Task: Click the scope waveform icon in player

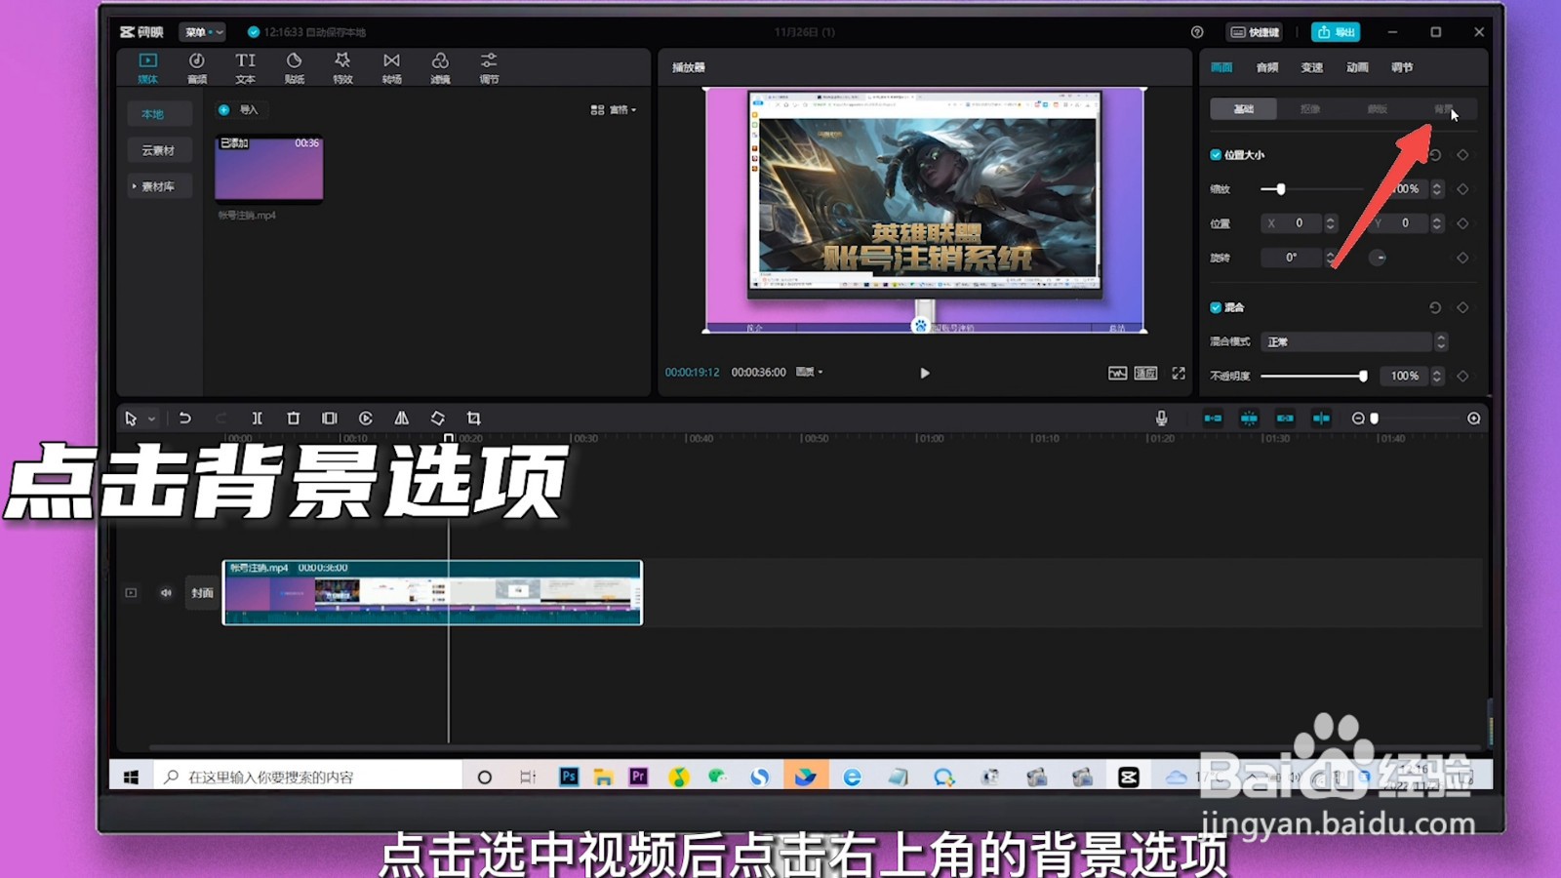Action: 1117,373
